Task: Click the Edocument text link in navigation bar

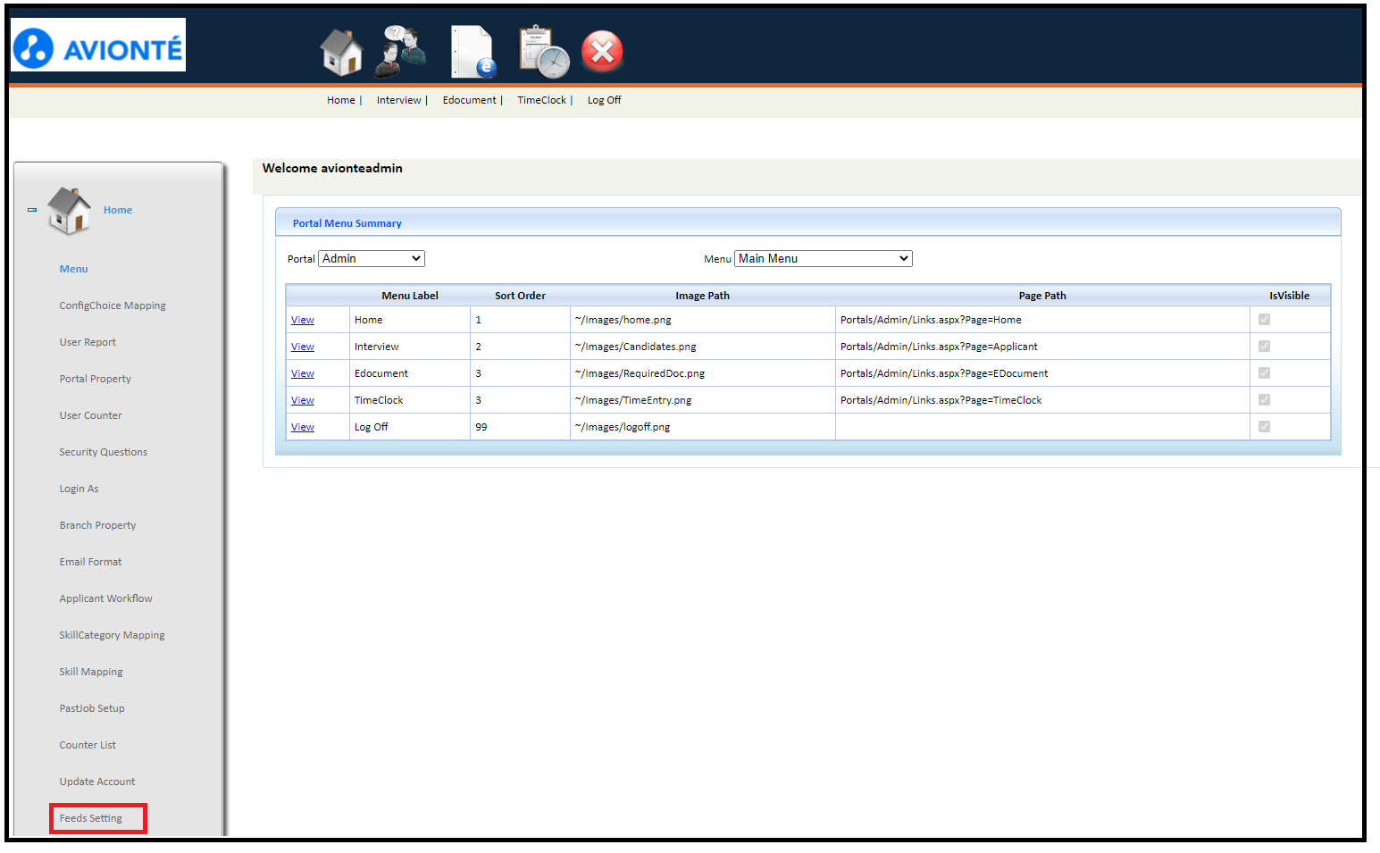Action: pyautogui.click(x=469, y=100)
